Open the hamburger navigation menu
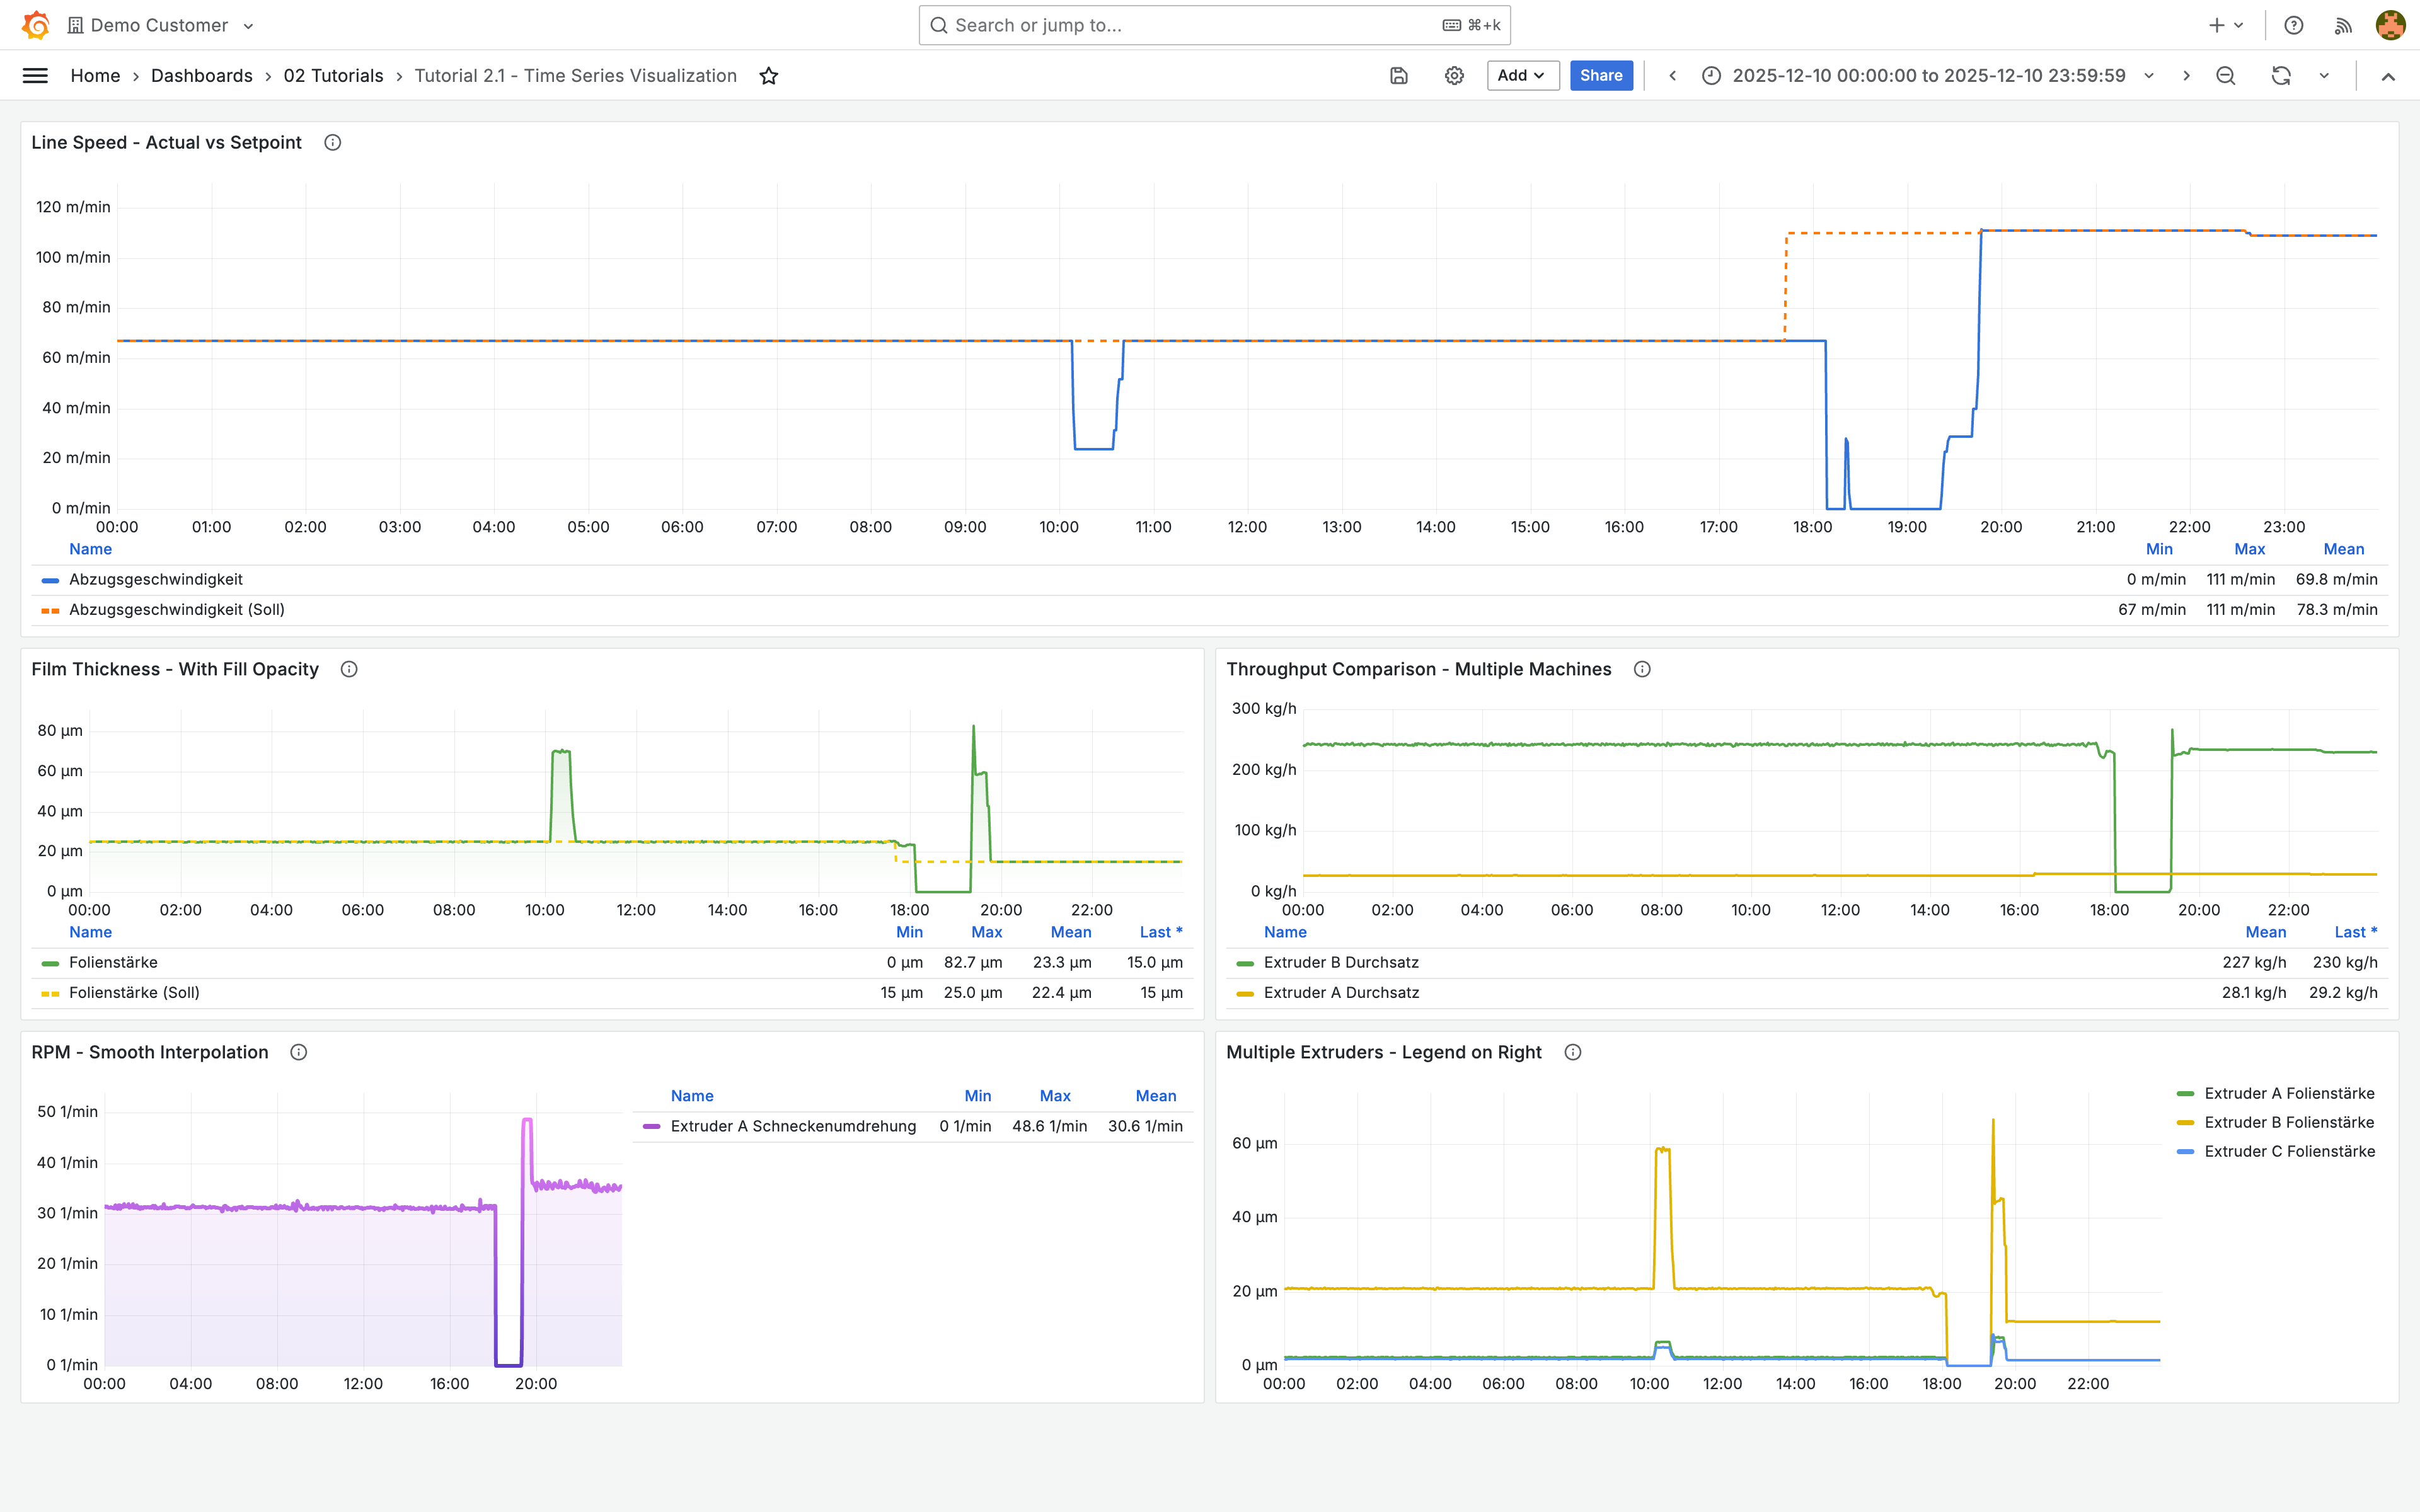 pyautogui.click(x=35, y=76)
